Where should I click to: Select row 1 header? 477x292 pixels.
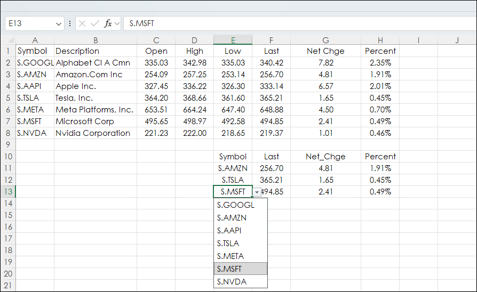pos(8,51)
